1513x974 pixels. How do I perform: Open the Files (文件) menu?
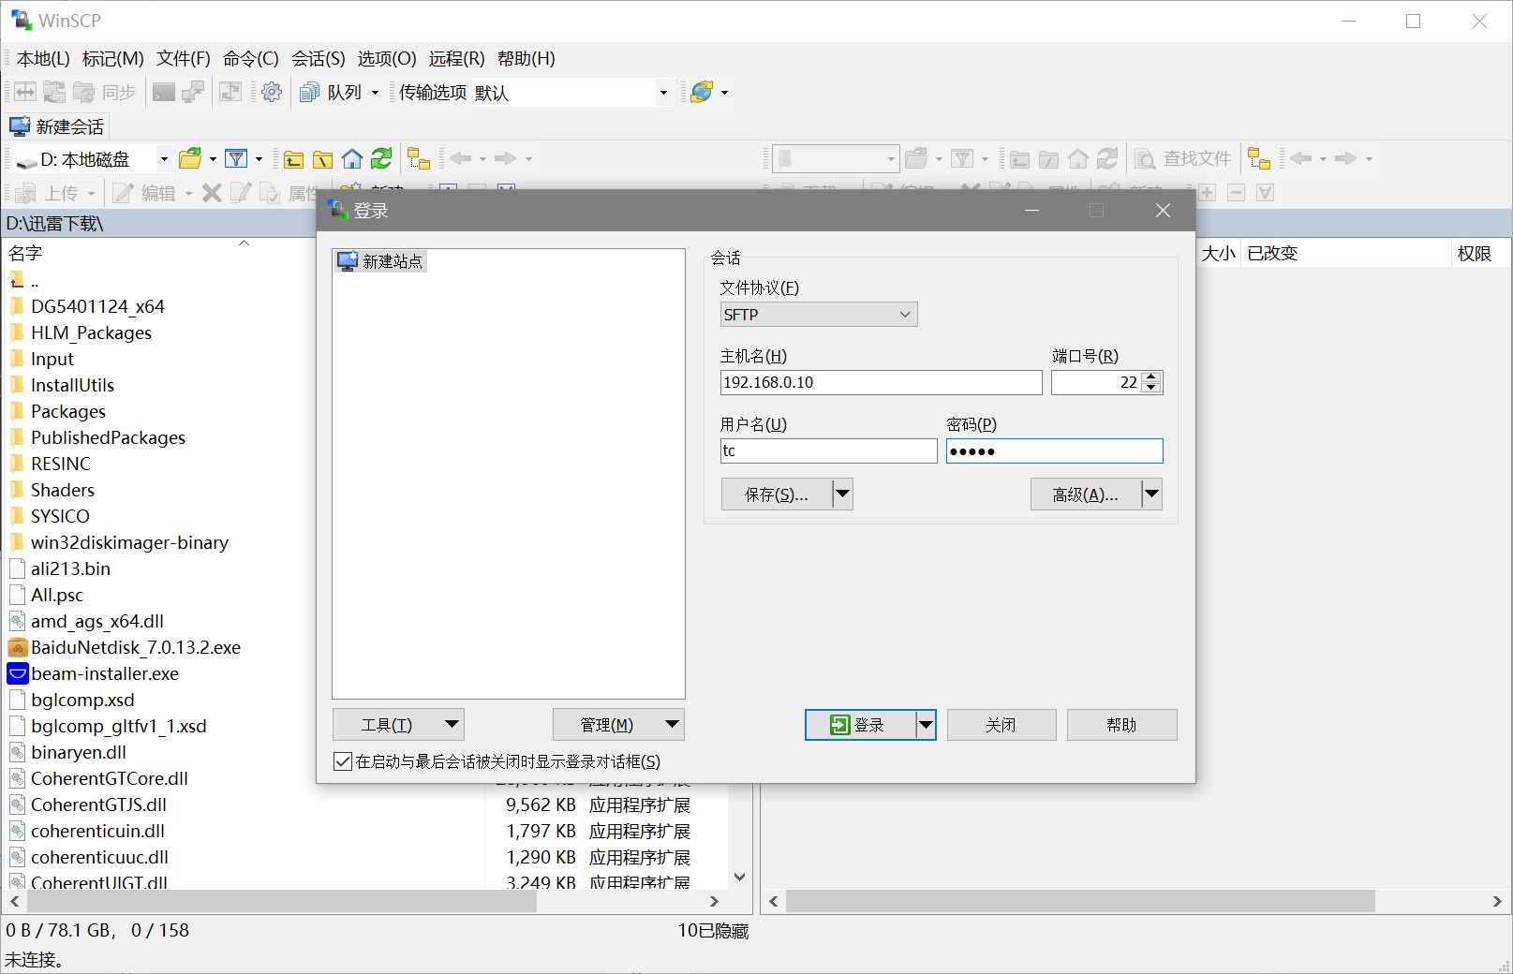click(x=184, y=58)
